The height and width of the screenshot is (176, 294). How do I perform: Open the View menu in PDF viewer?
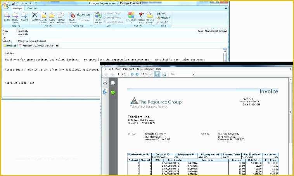pos(118,69)
